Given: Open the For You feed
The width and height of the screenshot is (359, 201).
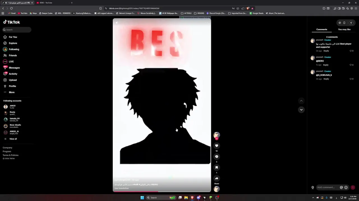Looking at the screenshot, I should click(10, 37).
